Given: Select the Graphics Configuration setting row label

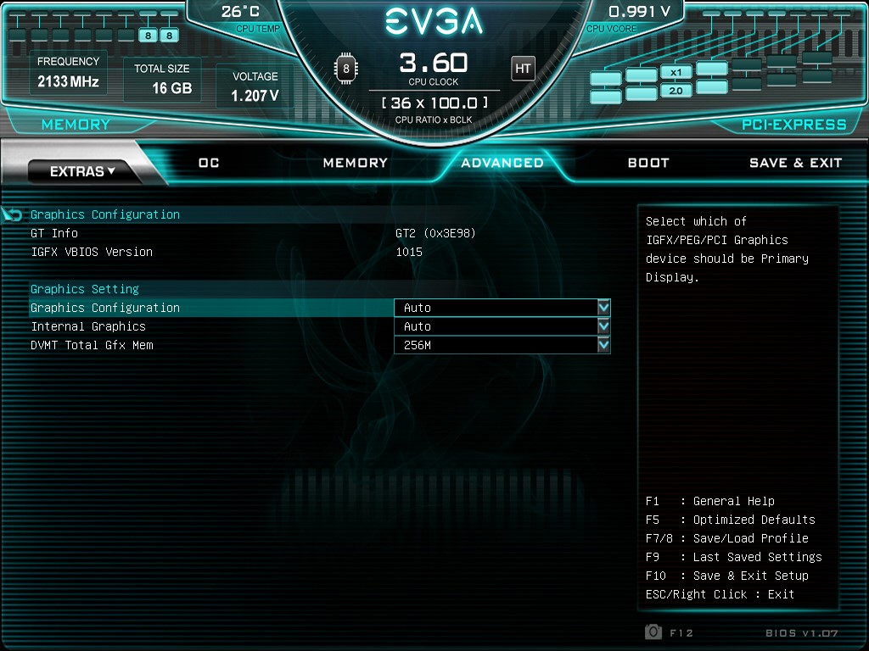Looking at the screenshot, I should coord(105,308).
